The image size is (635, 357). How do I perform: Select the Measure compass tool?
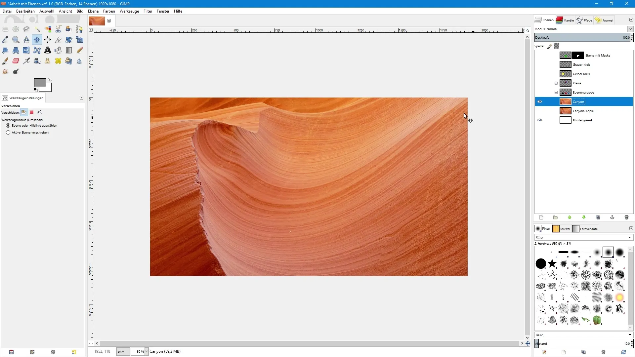pos(26,40)
